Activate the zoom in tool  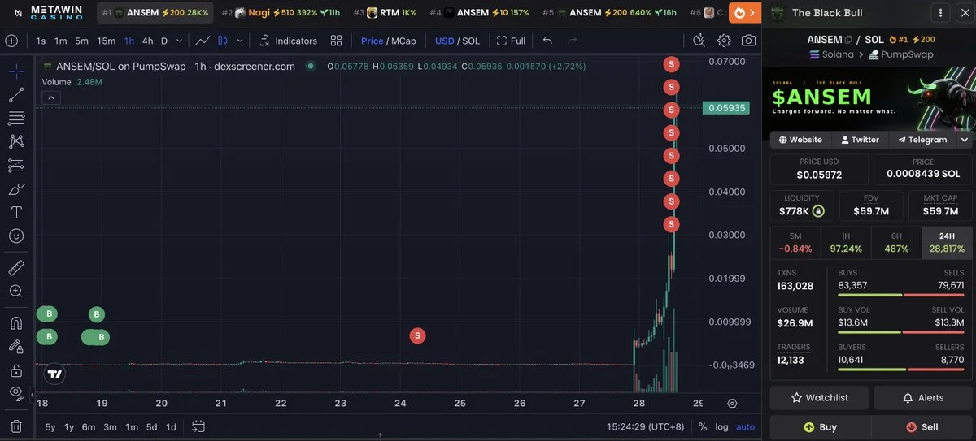16,291
